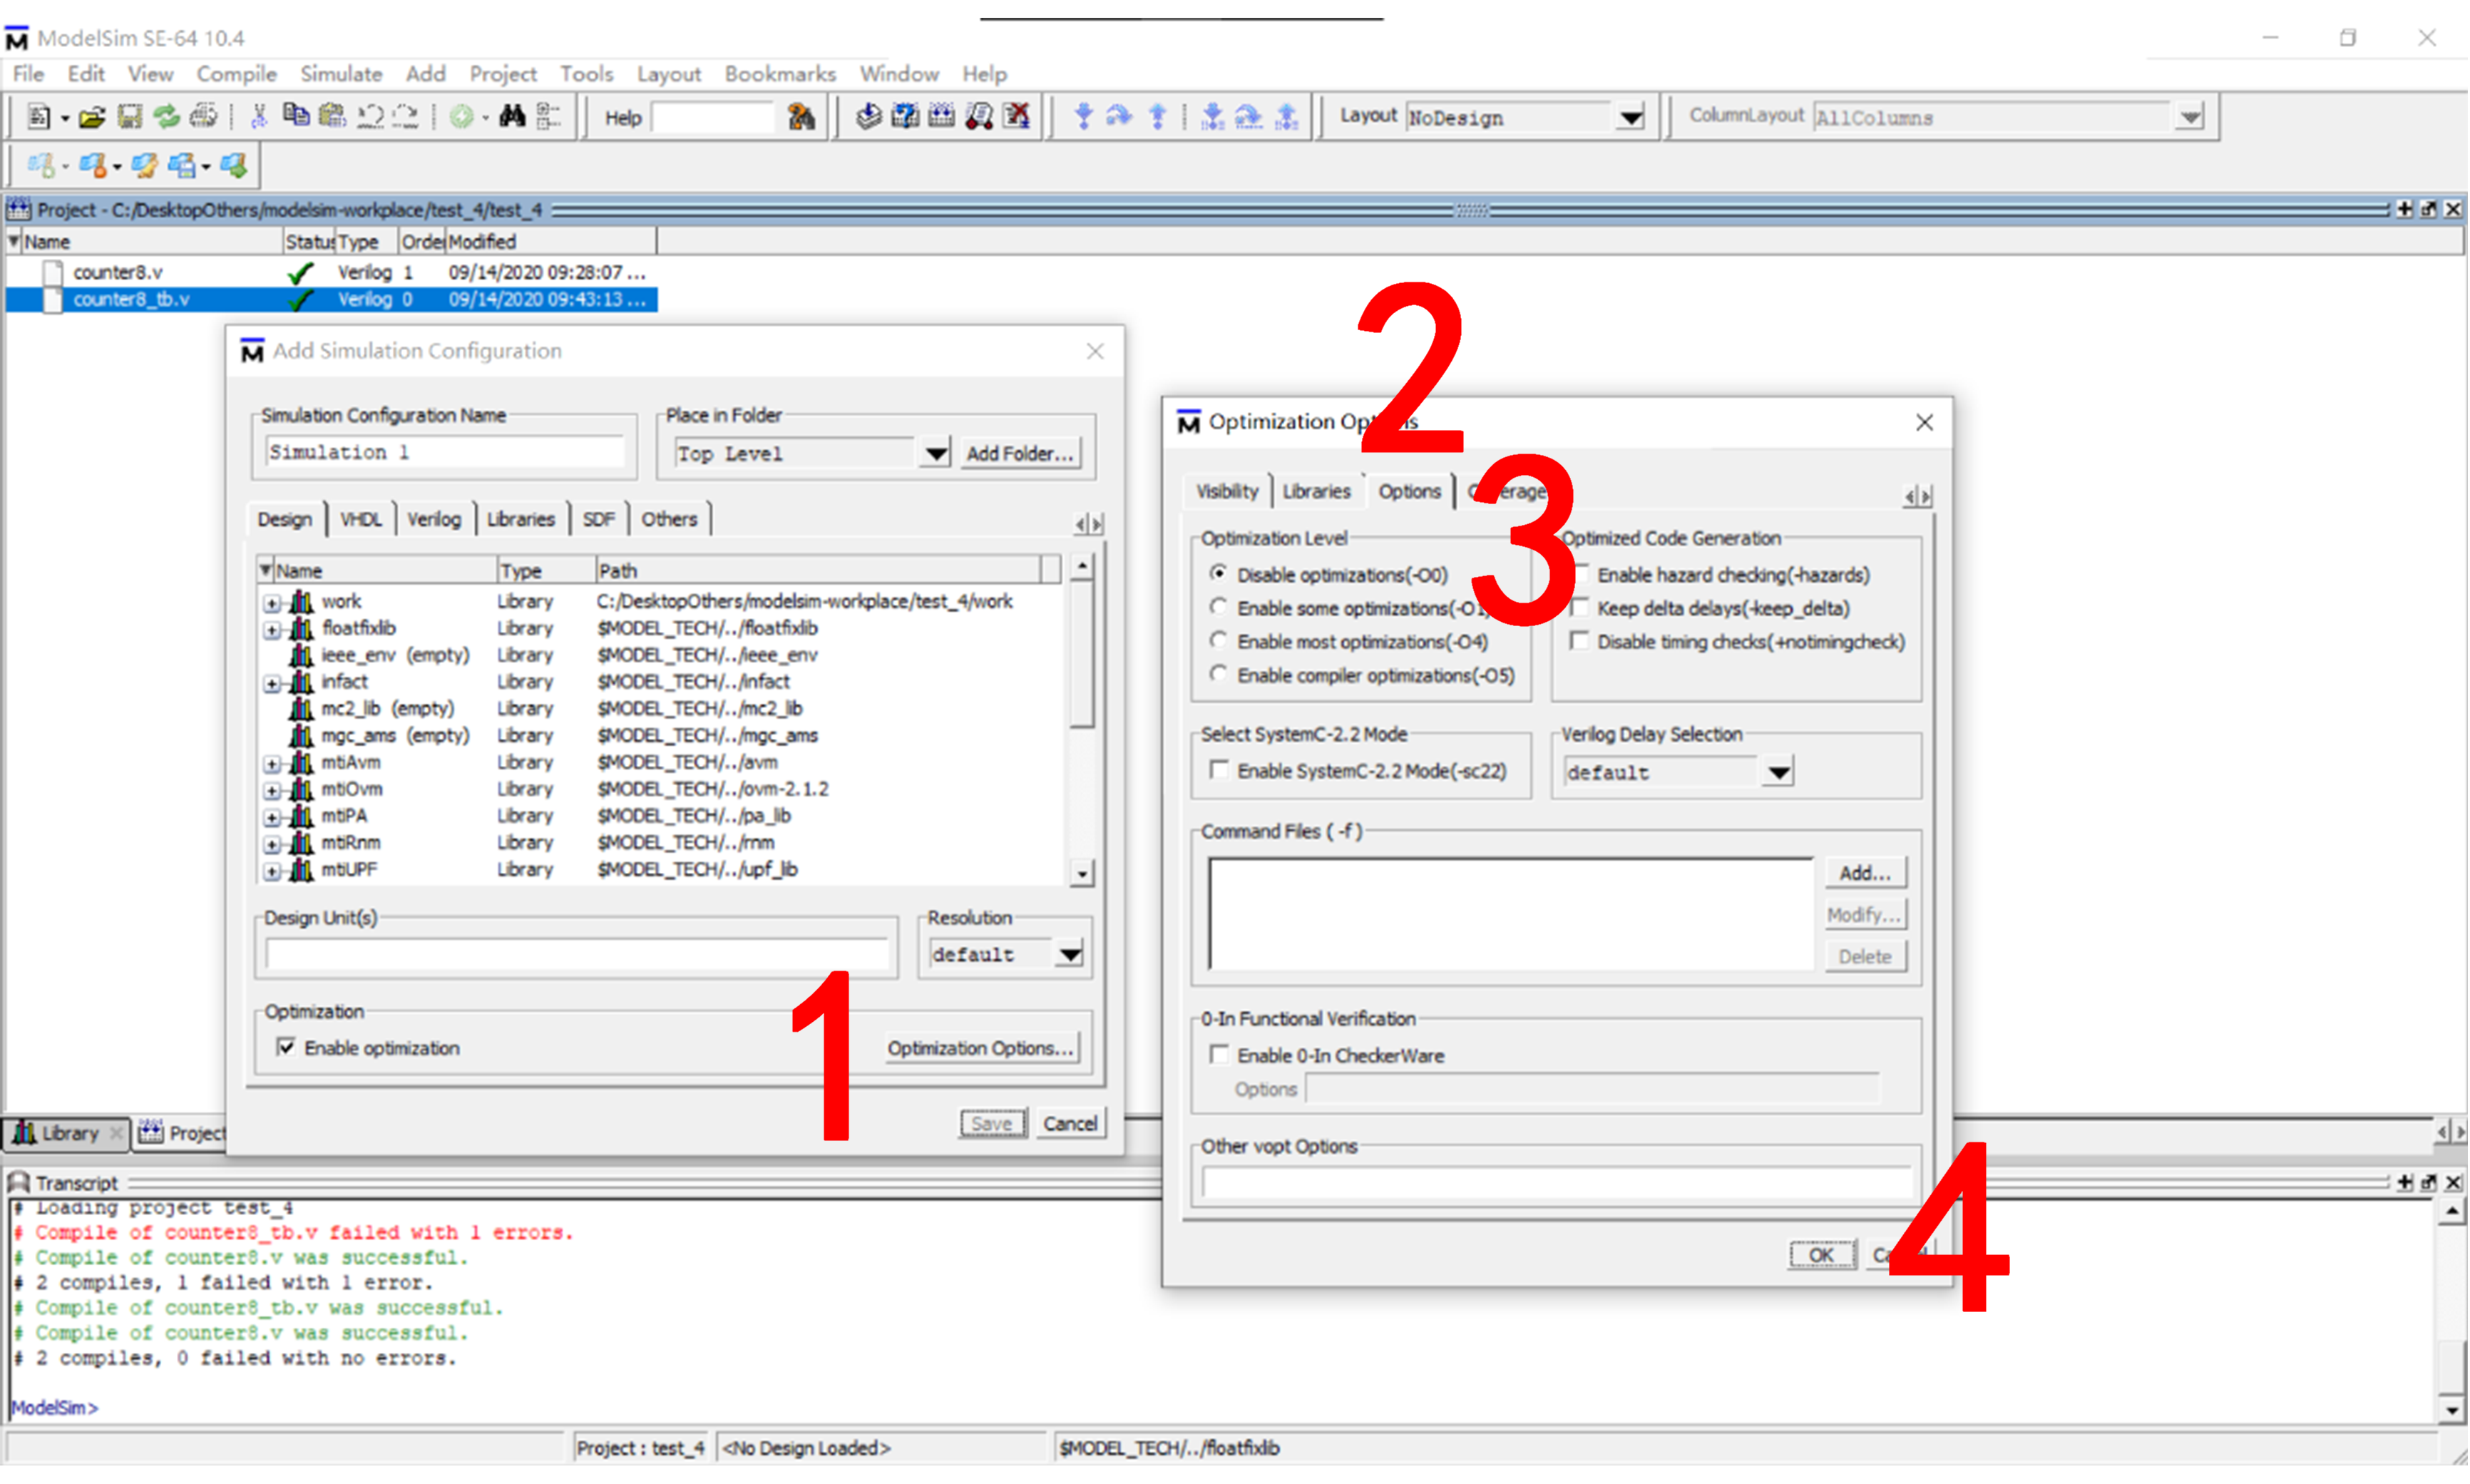Click Add button in Command Files section
The height and width of the screenshot is (1484, 2470).
(1863, 871)
